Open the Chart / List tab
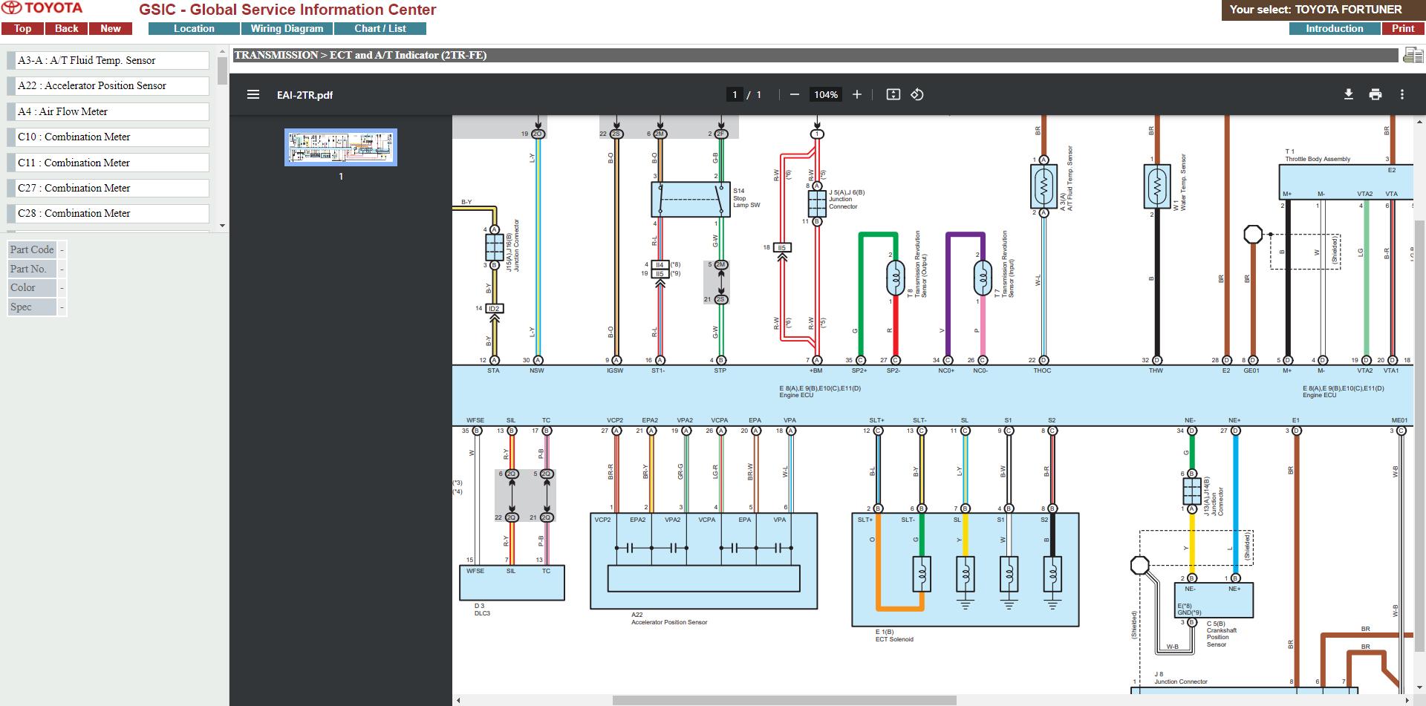The image size is (1426, 706). (380, 28)
